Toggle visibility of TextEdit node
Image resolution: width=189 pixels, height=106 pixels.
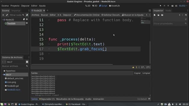[27, 23]
